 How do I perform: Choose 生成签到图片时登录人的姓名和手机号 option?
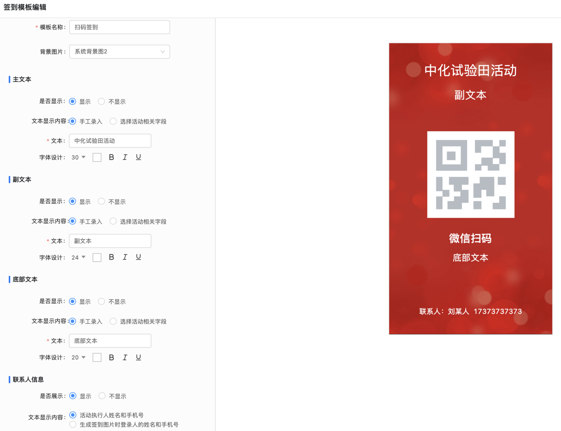click(73, 424)
